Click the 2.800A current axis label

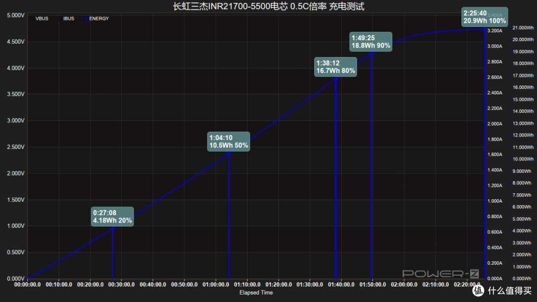click(495, 62)
